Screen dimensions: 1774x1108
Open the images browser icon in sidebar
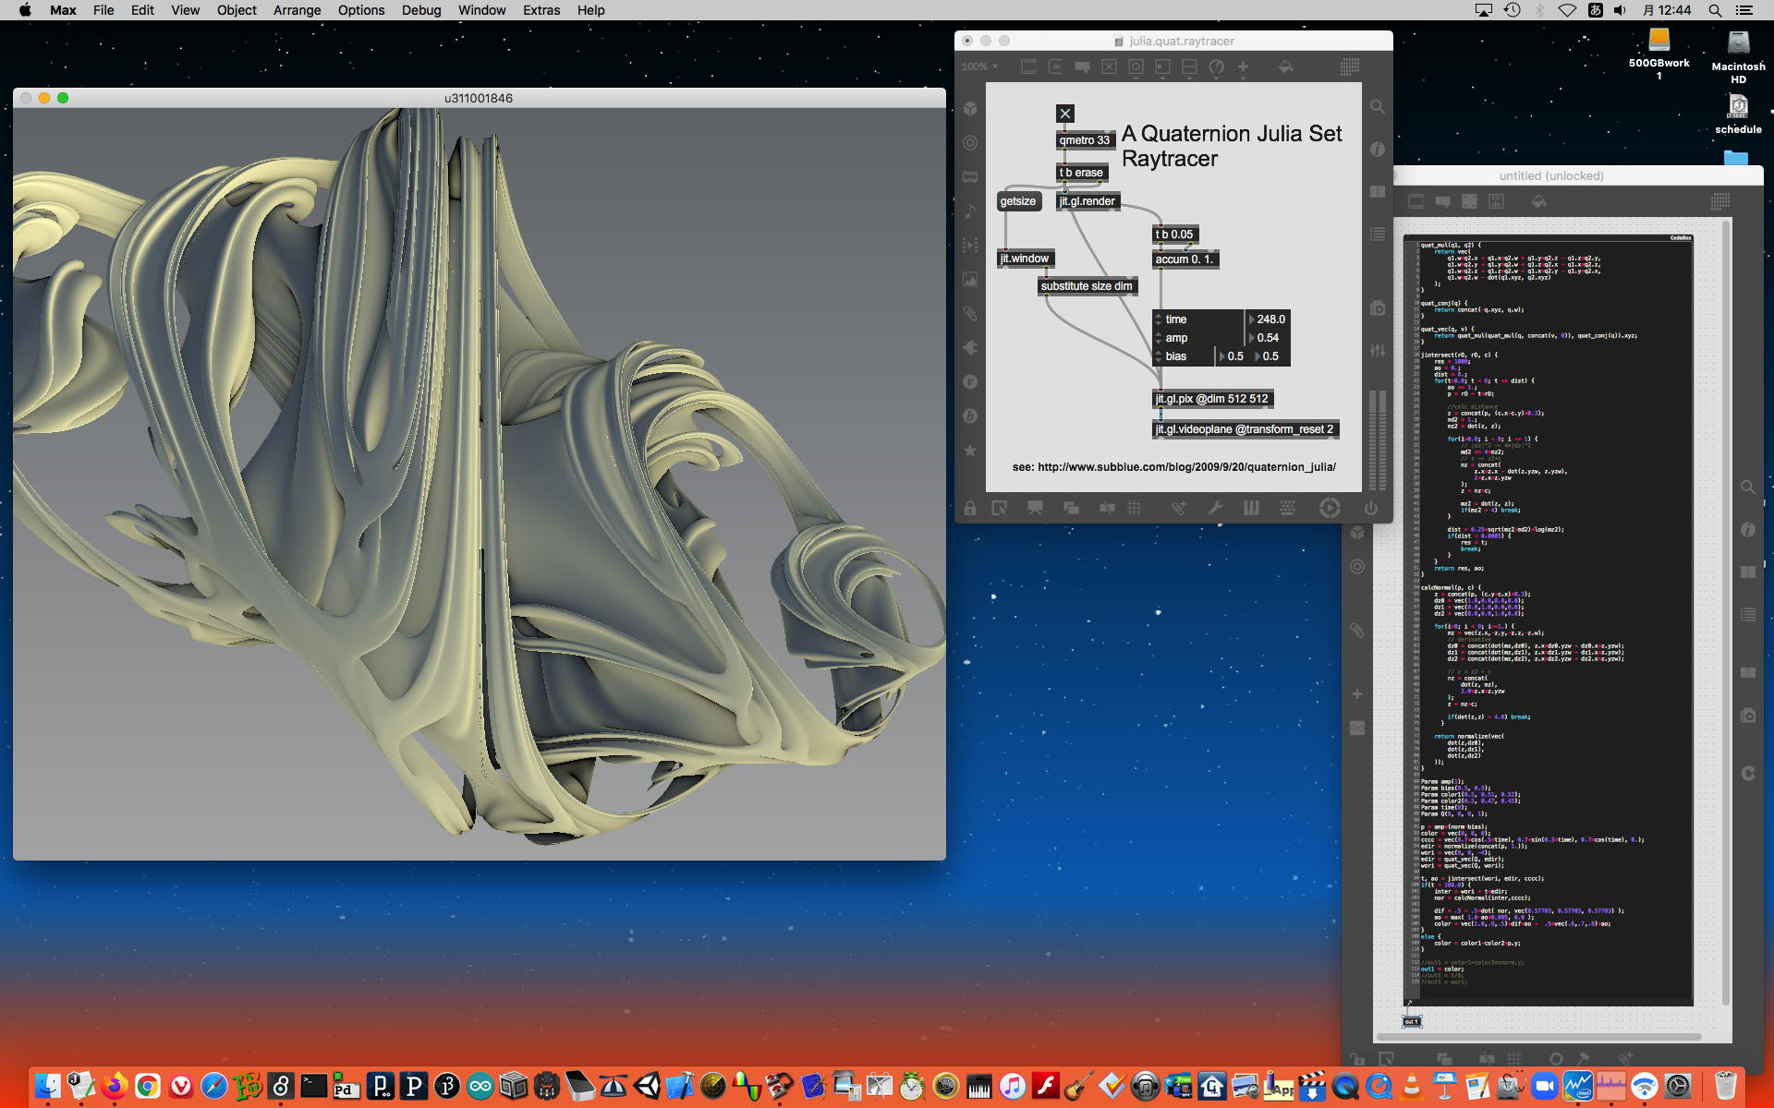(x=970, y=279)
